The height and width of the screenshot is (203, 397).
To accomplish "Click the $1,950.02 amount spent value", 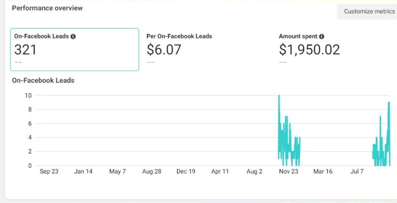I will [309, 50].
